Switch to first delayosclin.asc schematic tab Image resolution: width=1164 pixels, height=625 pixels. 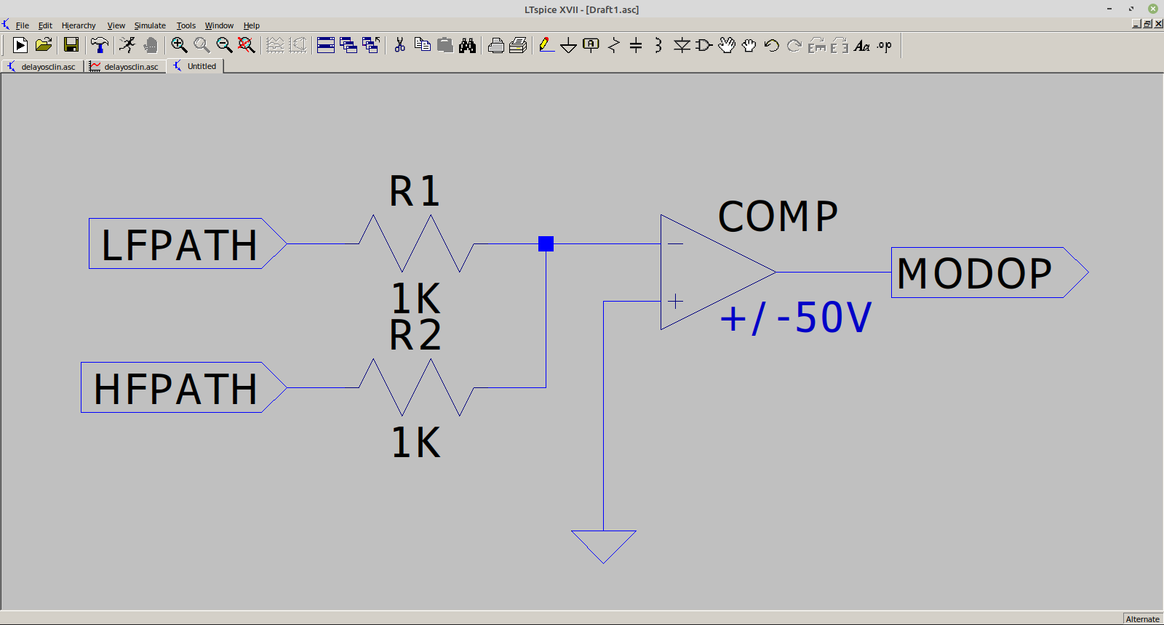[42, 66]
